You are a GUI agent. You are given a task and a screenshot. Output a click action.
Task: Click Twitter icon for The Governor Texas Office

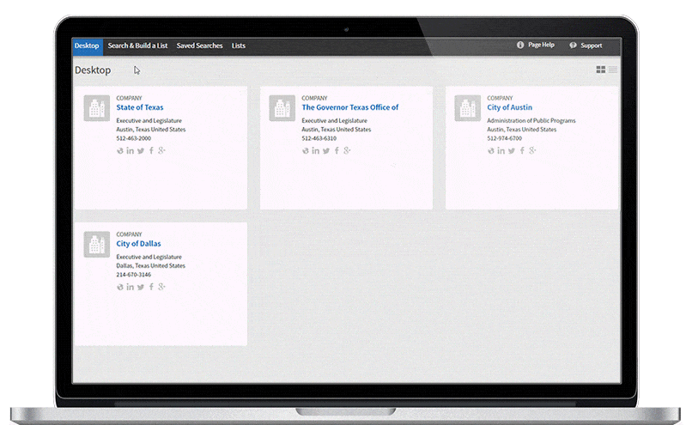tap(326, 151)
